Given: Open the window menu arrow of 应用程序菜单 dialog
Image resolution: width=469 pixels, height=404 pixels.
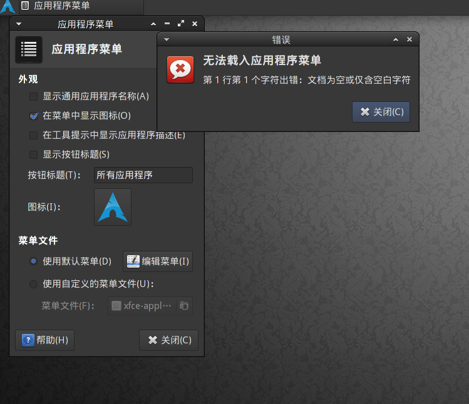Looking at the screenshot, I should (19, 24).
